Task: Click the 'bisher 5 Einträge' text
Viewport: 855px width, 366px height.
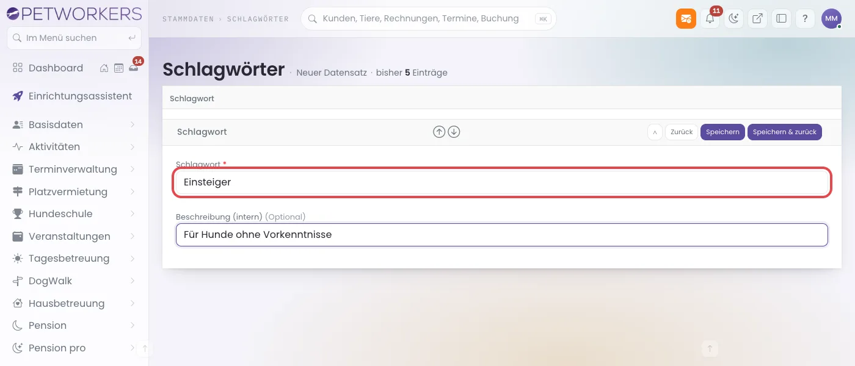Action: [x=412, y=73]
